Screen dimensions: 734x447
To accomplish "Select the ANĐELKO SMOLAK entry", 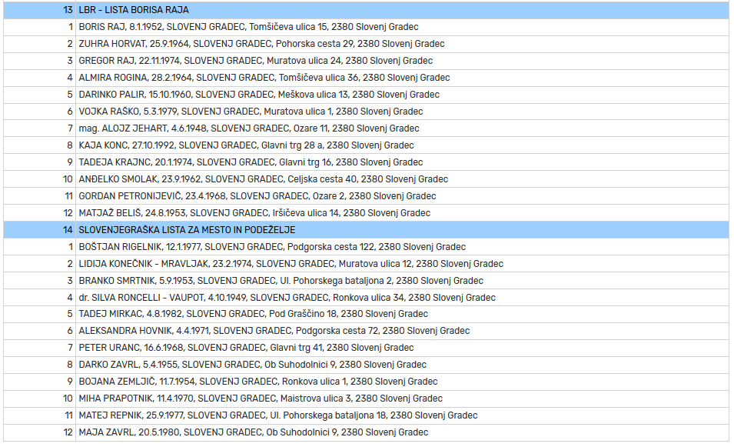I will (x=366, y=178).
